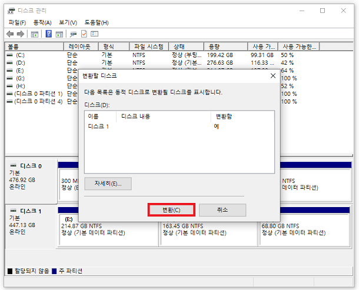The height and width of the screenshot is (290, 359).
Task: Click the 276.63 GB capacity cell
Action: point(220,63)
